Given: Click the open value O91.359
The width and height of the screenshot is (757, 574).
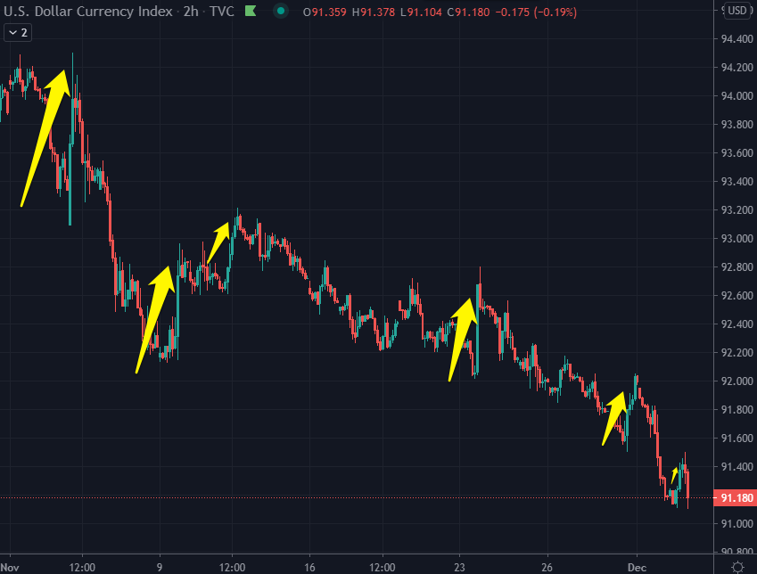Looking at the screenshot, I should click(x=325, y=12).
